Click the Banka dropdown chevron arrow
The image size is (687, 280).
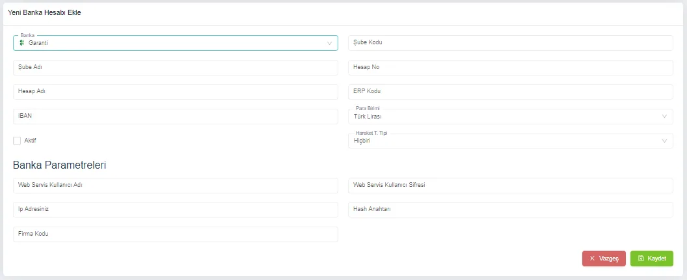coord(329,43)
